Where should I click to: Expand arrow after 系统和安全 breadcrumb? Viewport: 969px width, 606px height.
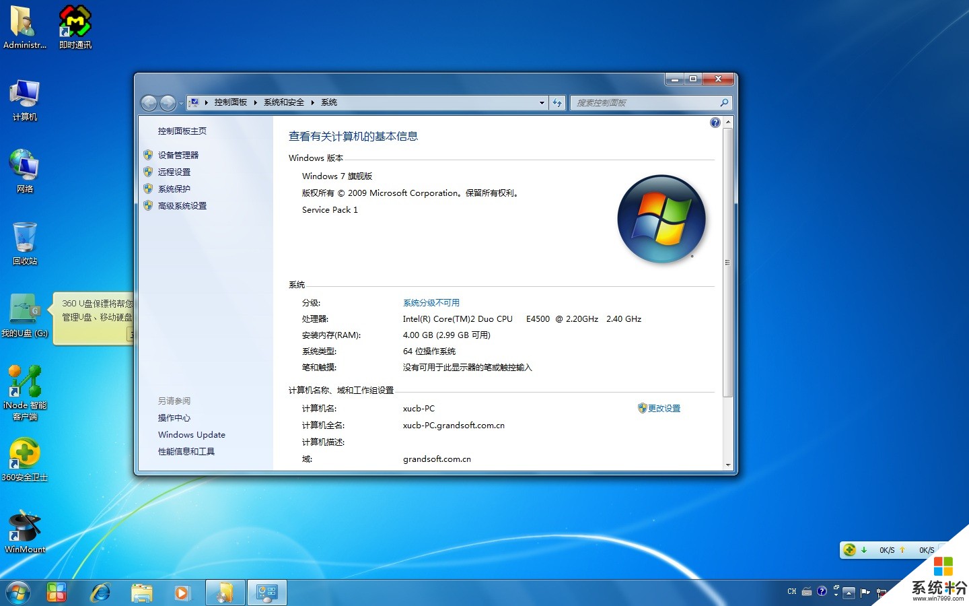point(313,102)
